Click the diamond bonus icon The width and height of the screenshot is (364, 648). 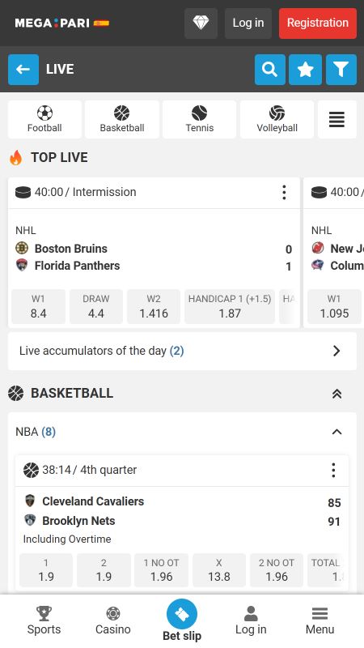(201, 23)
